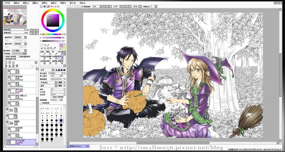Viewport: 285px width, 152px height.
Task: Adjust the H hue slider
Action: tap(52, 34)
